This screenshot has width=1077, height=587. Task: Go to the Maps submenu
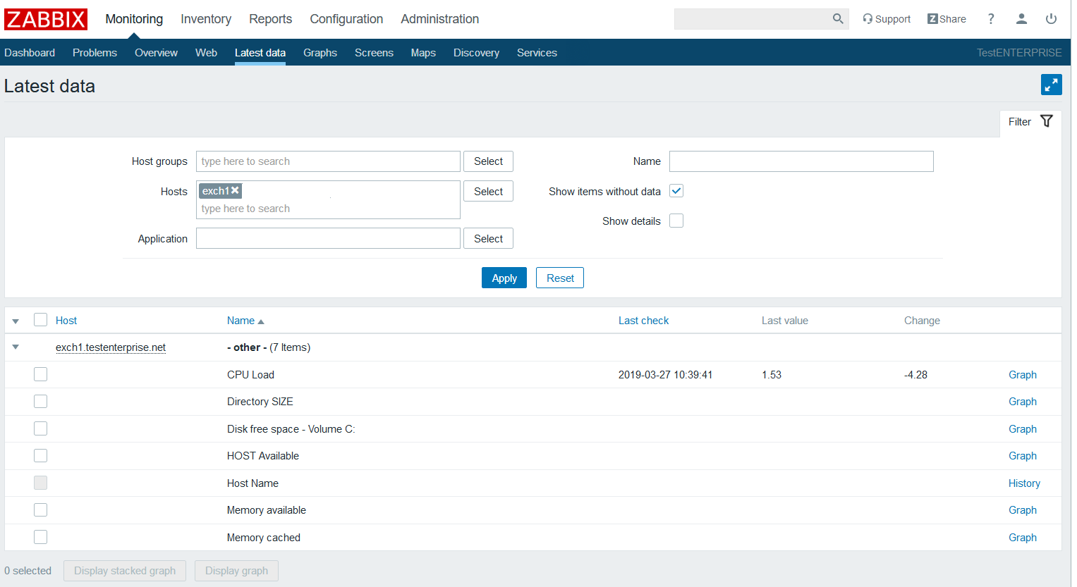(x=423, y=53)
